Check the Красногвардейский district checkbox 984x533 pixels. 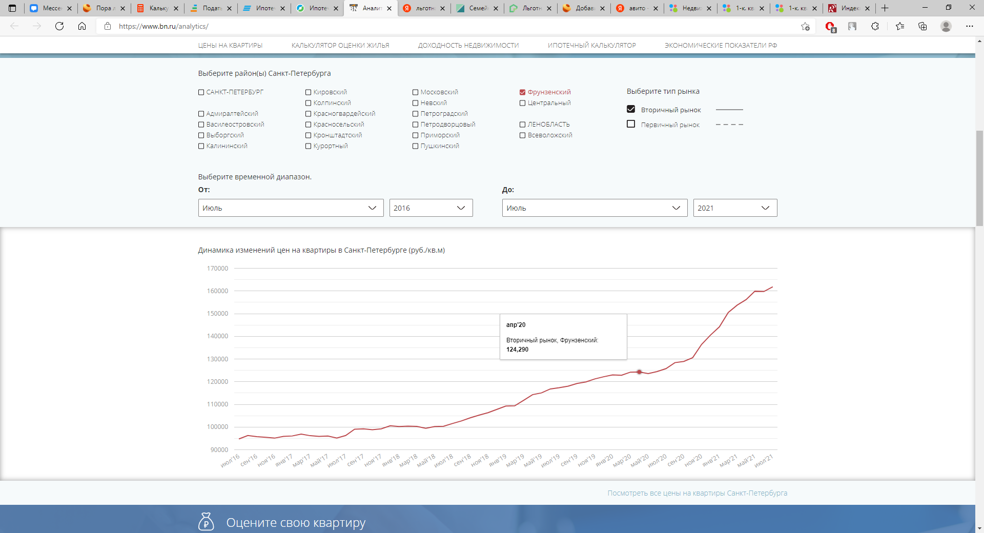click(x=309, y=114)
